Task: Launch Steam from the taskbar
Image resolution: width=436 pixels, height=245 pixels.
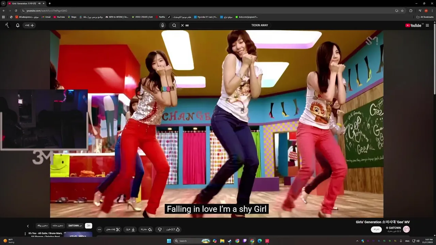Action: click(230, 241)
